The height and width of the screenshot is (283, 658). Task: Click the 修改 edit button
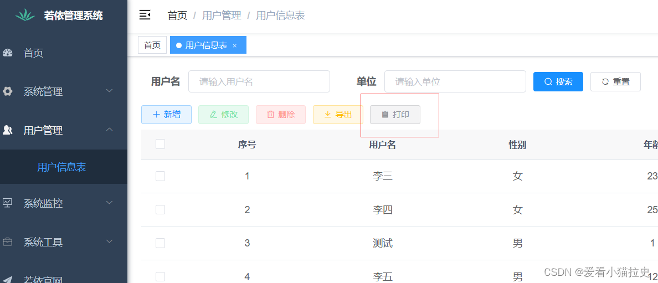coord(224,115)
